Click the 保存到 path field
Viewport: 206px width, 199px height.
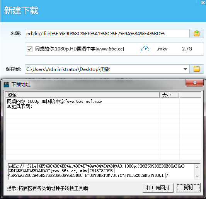(x=104, y=69)
